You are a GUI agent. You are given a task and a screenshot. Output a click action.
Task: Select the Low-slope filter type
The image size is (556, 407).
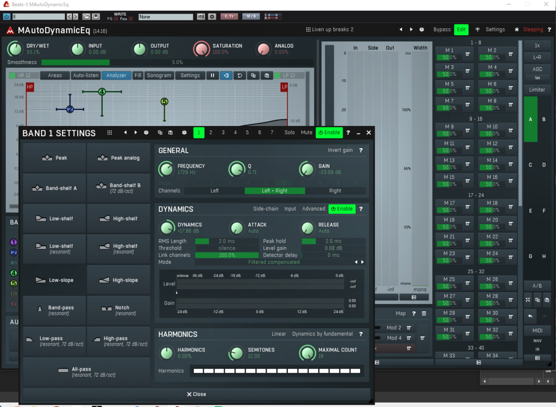54,280
